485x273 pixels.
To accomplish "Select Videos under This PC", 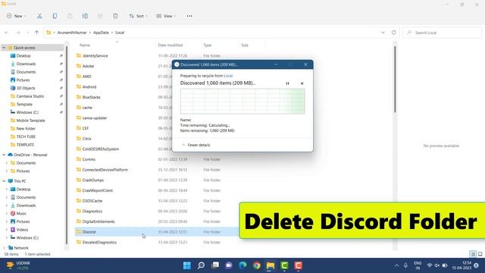I will (x=22, y=230).
